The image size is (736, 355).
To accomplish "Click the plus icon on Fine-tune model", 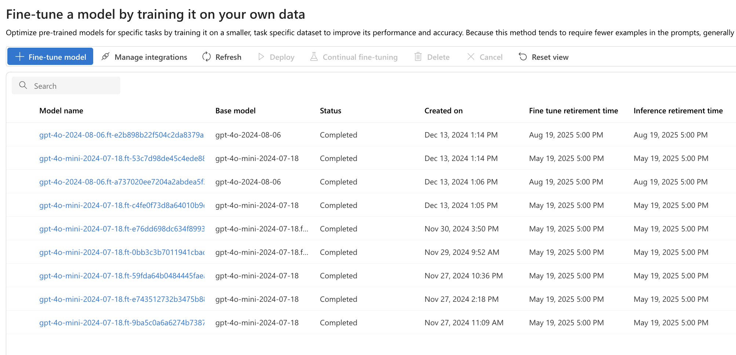I will pos(20,57).
